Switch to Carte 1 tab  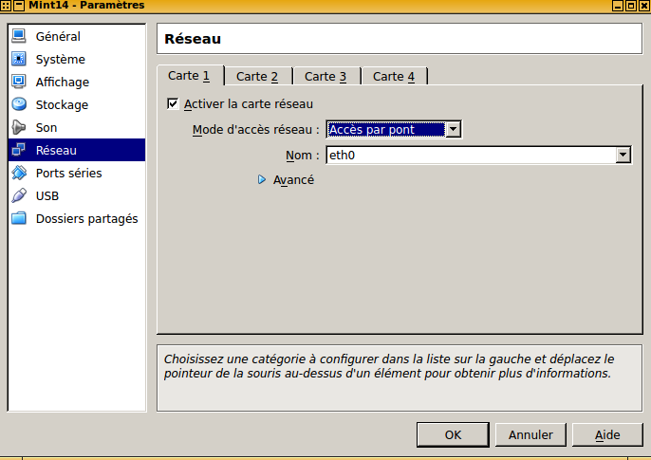pos(190,76)
